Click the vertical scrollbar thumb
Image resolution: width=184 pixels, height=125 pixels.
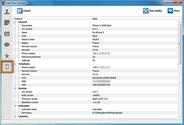click(x=179, y=44)
